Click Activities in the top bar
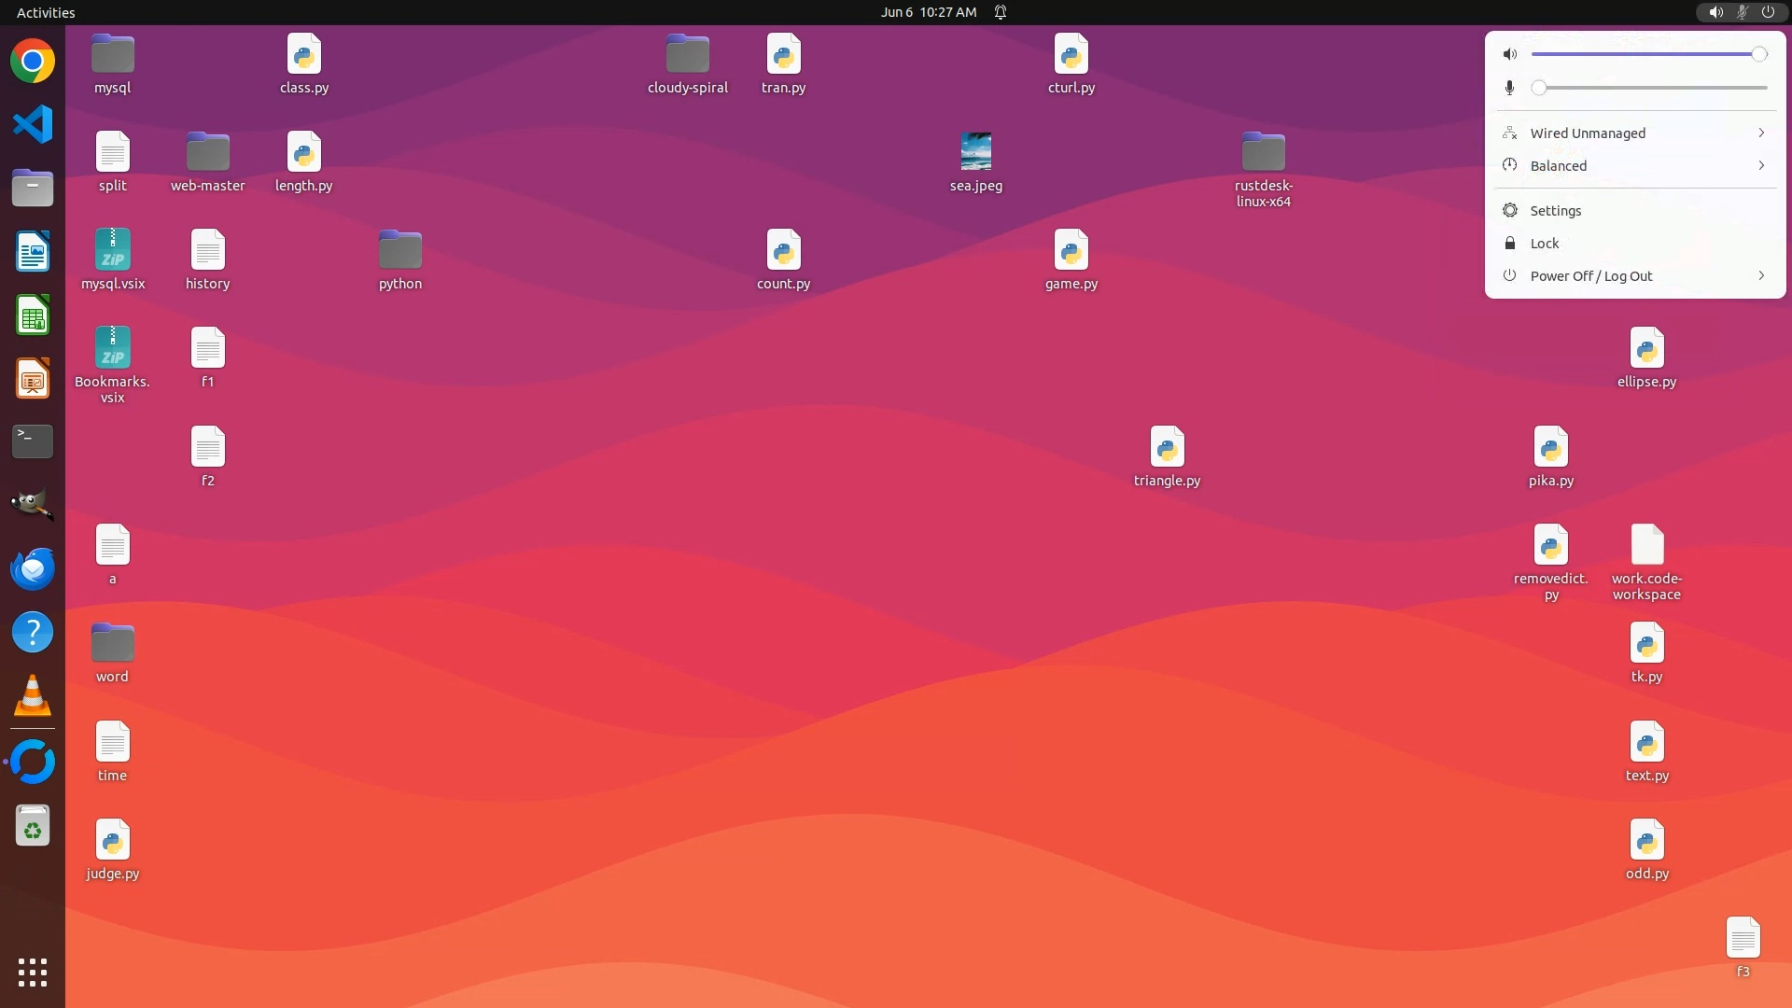 pos(46,12)
